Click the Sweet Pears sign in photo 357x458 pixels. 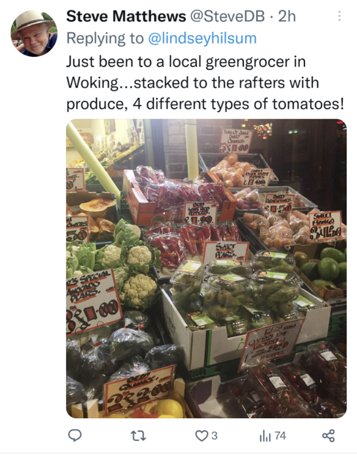click(x=225, y=252)
